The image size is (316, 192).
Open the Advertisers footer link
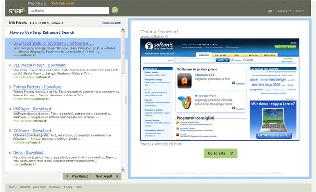click(39, 187)
